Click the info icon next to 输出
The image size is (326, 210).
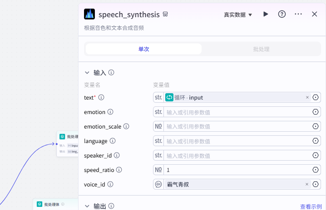coord(111,206)
